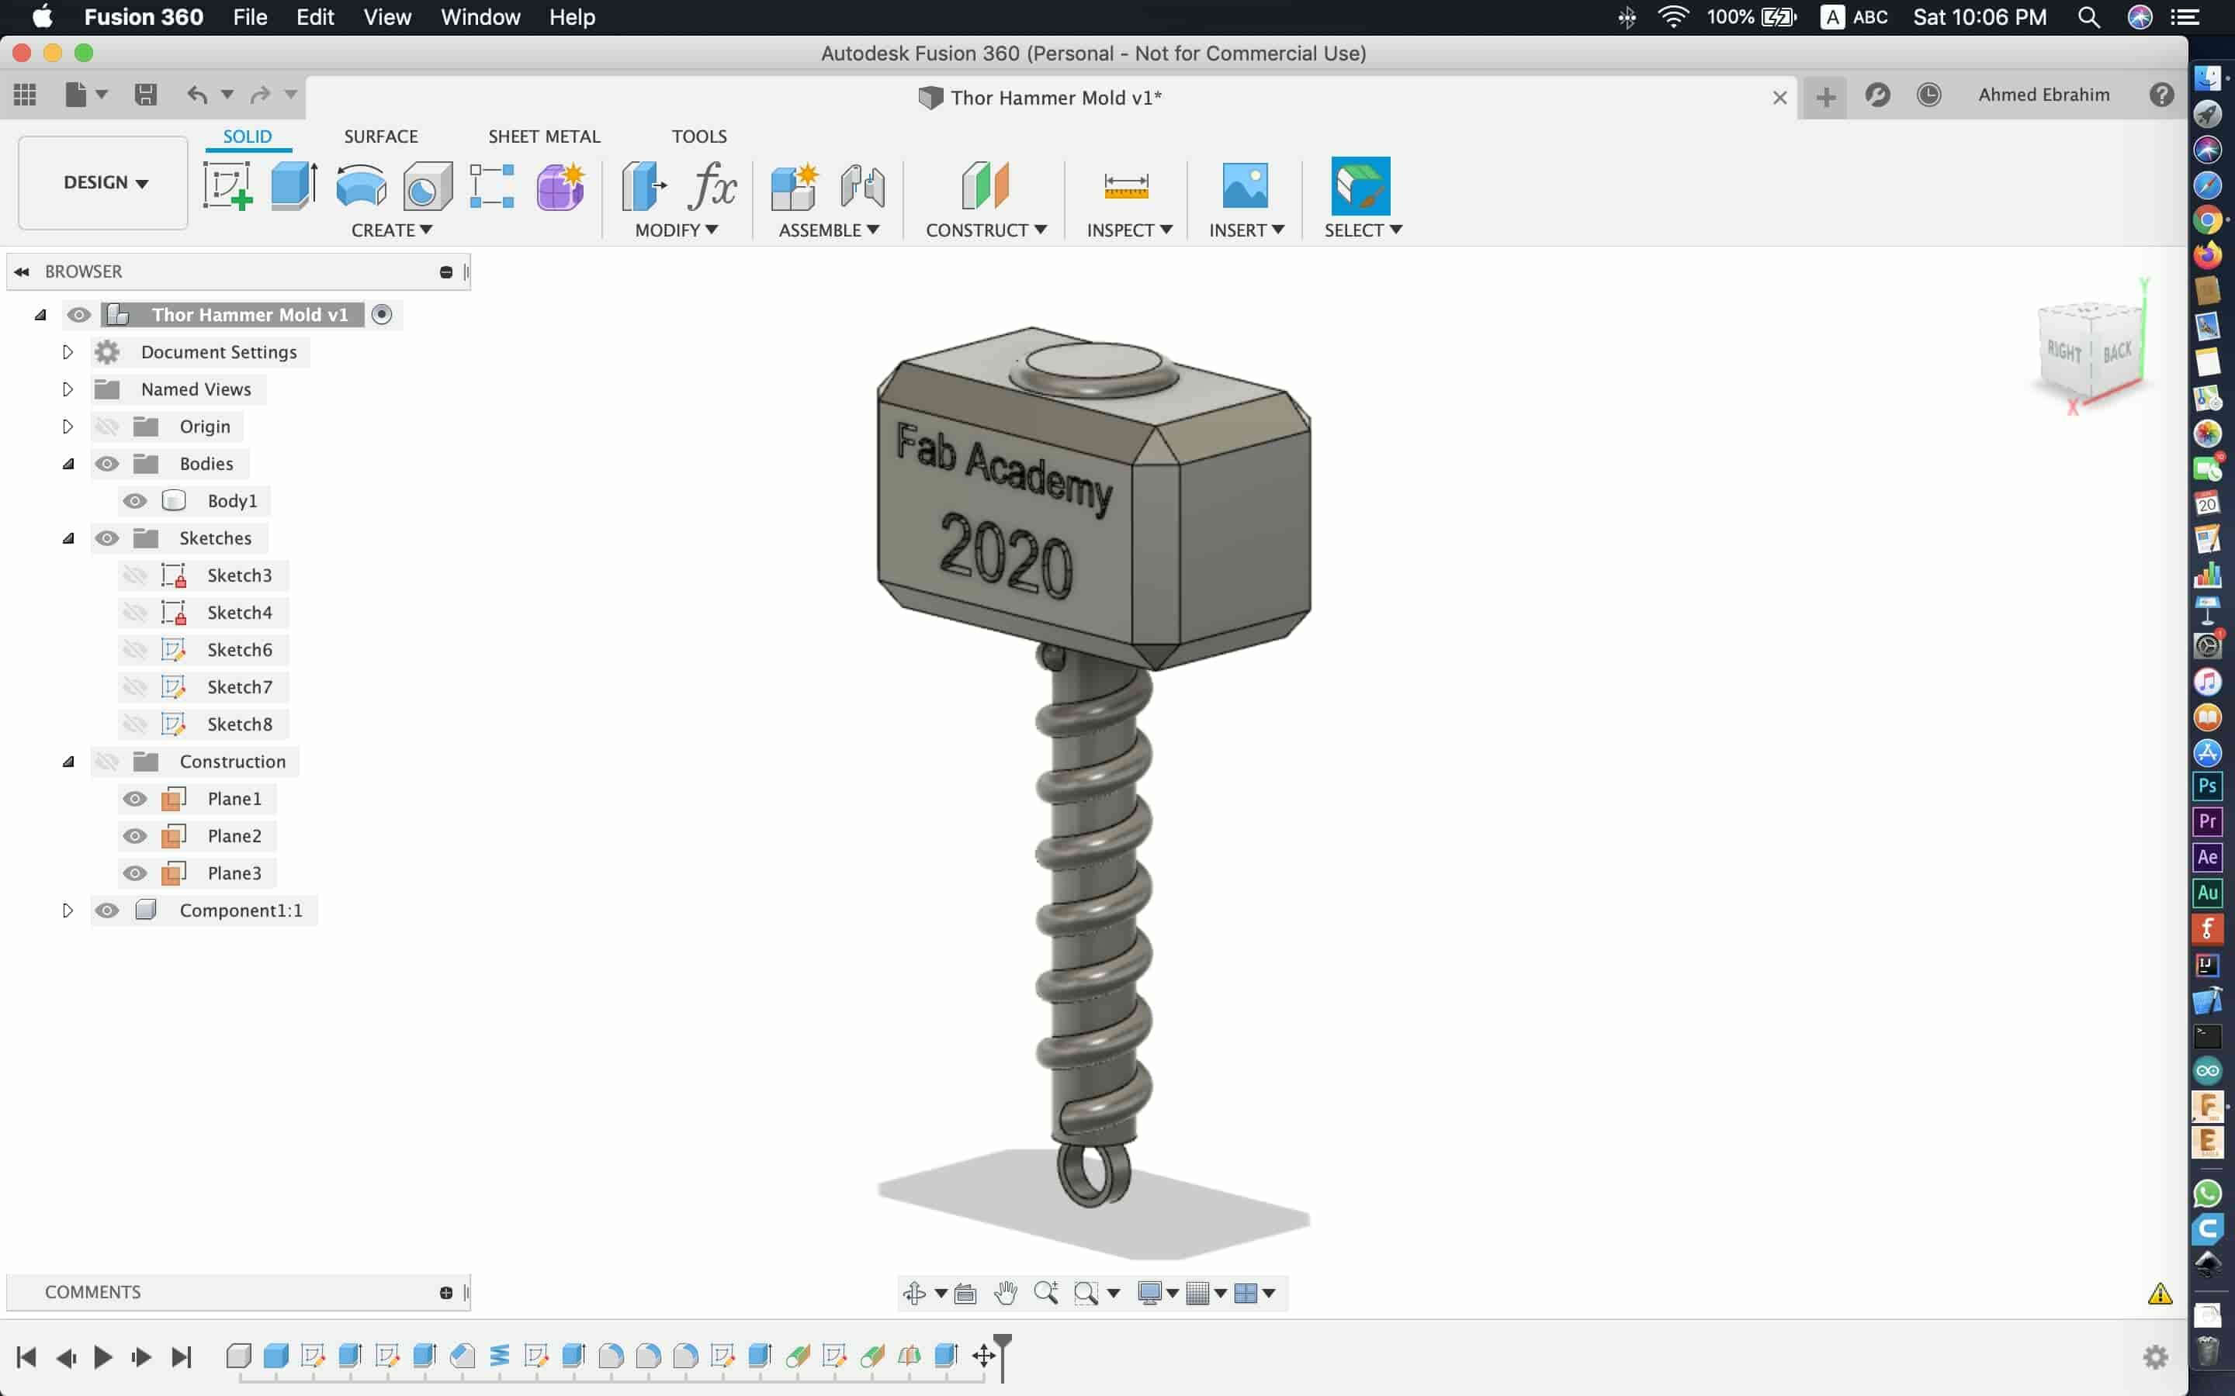Select the Measure tool
Screen dimensions: 2235x1396
coord(1126,185)
